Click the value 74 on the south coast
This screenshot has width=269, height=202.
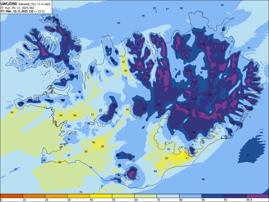click(91, 168)
